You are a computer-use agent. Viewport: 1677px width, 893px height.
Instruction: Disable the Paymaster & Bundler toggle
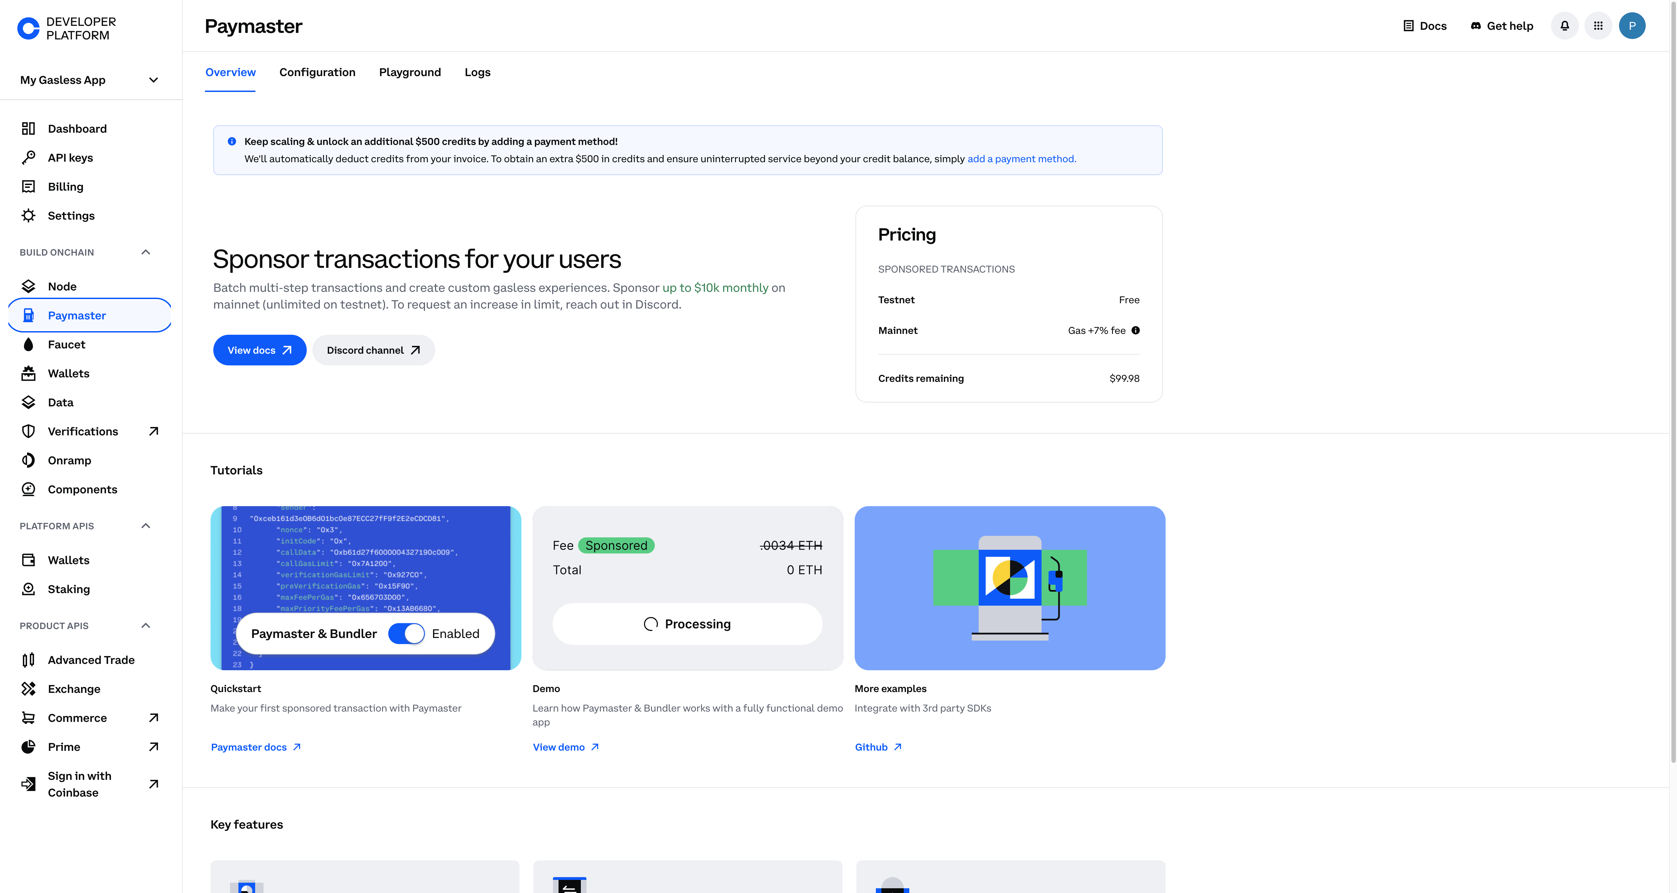click(x=407, y=633)
